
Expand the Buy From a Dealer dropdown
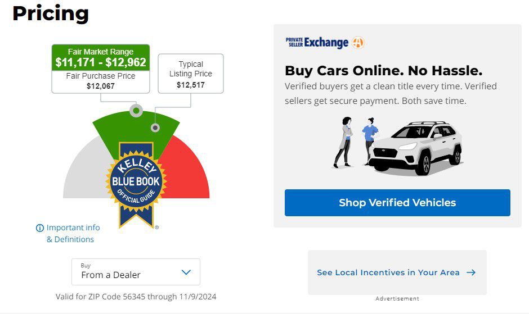(136, 272)
